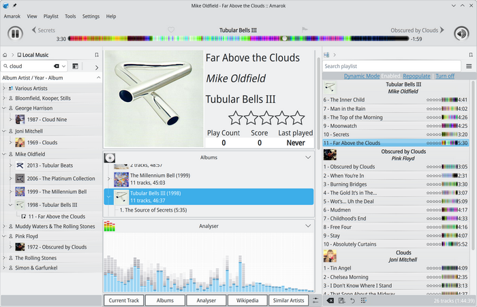Open the View menu
The height and width of the screenshot is (307, 477).
[x=32, y=16]
